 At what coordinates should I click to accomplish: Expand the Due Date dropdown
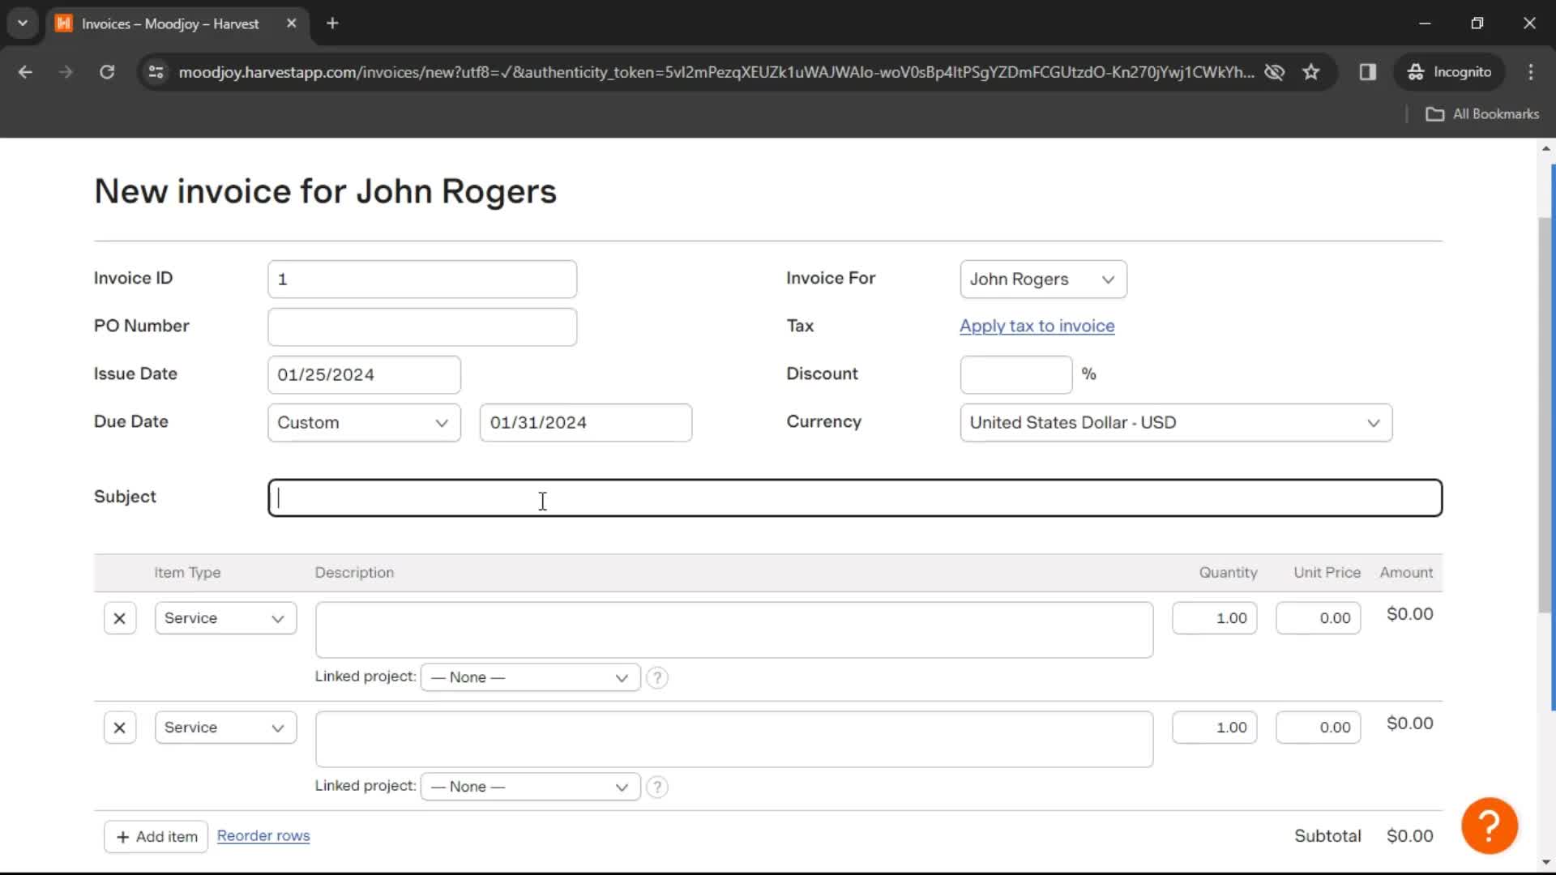[362, 422]
